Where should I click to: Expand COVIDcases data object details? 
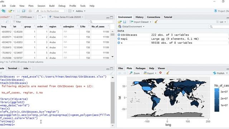[x=119, y=35]
